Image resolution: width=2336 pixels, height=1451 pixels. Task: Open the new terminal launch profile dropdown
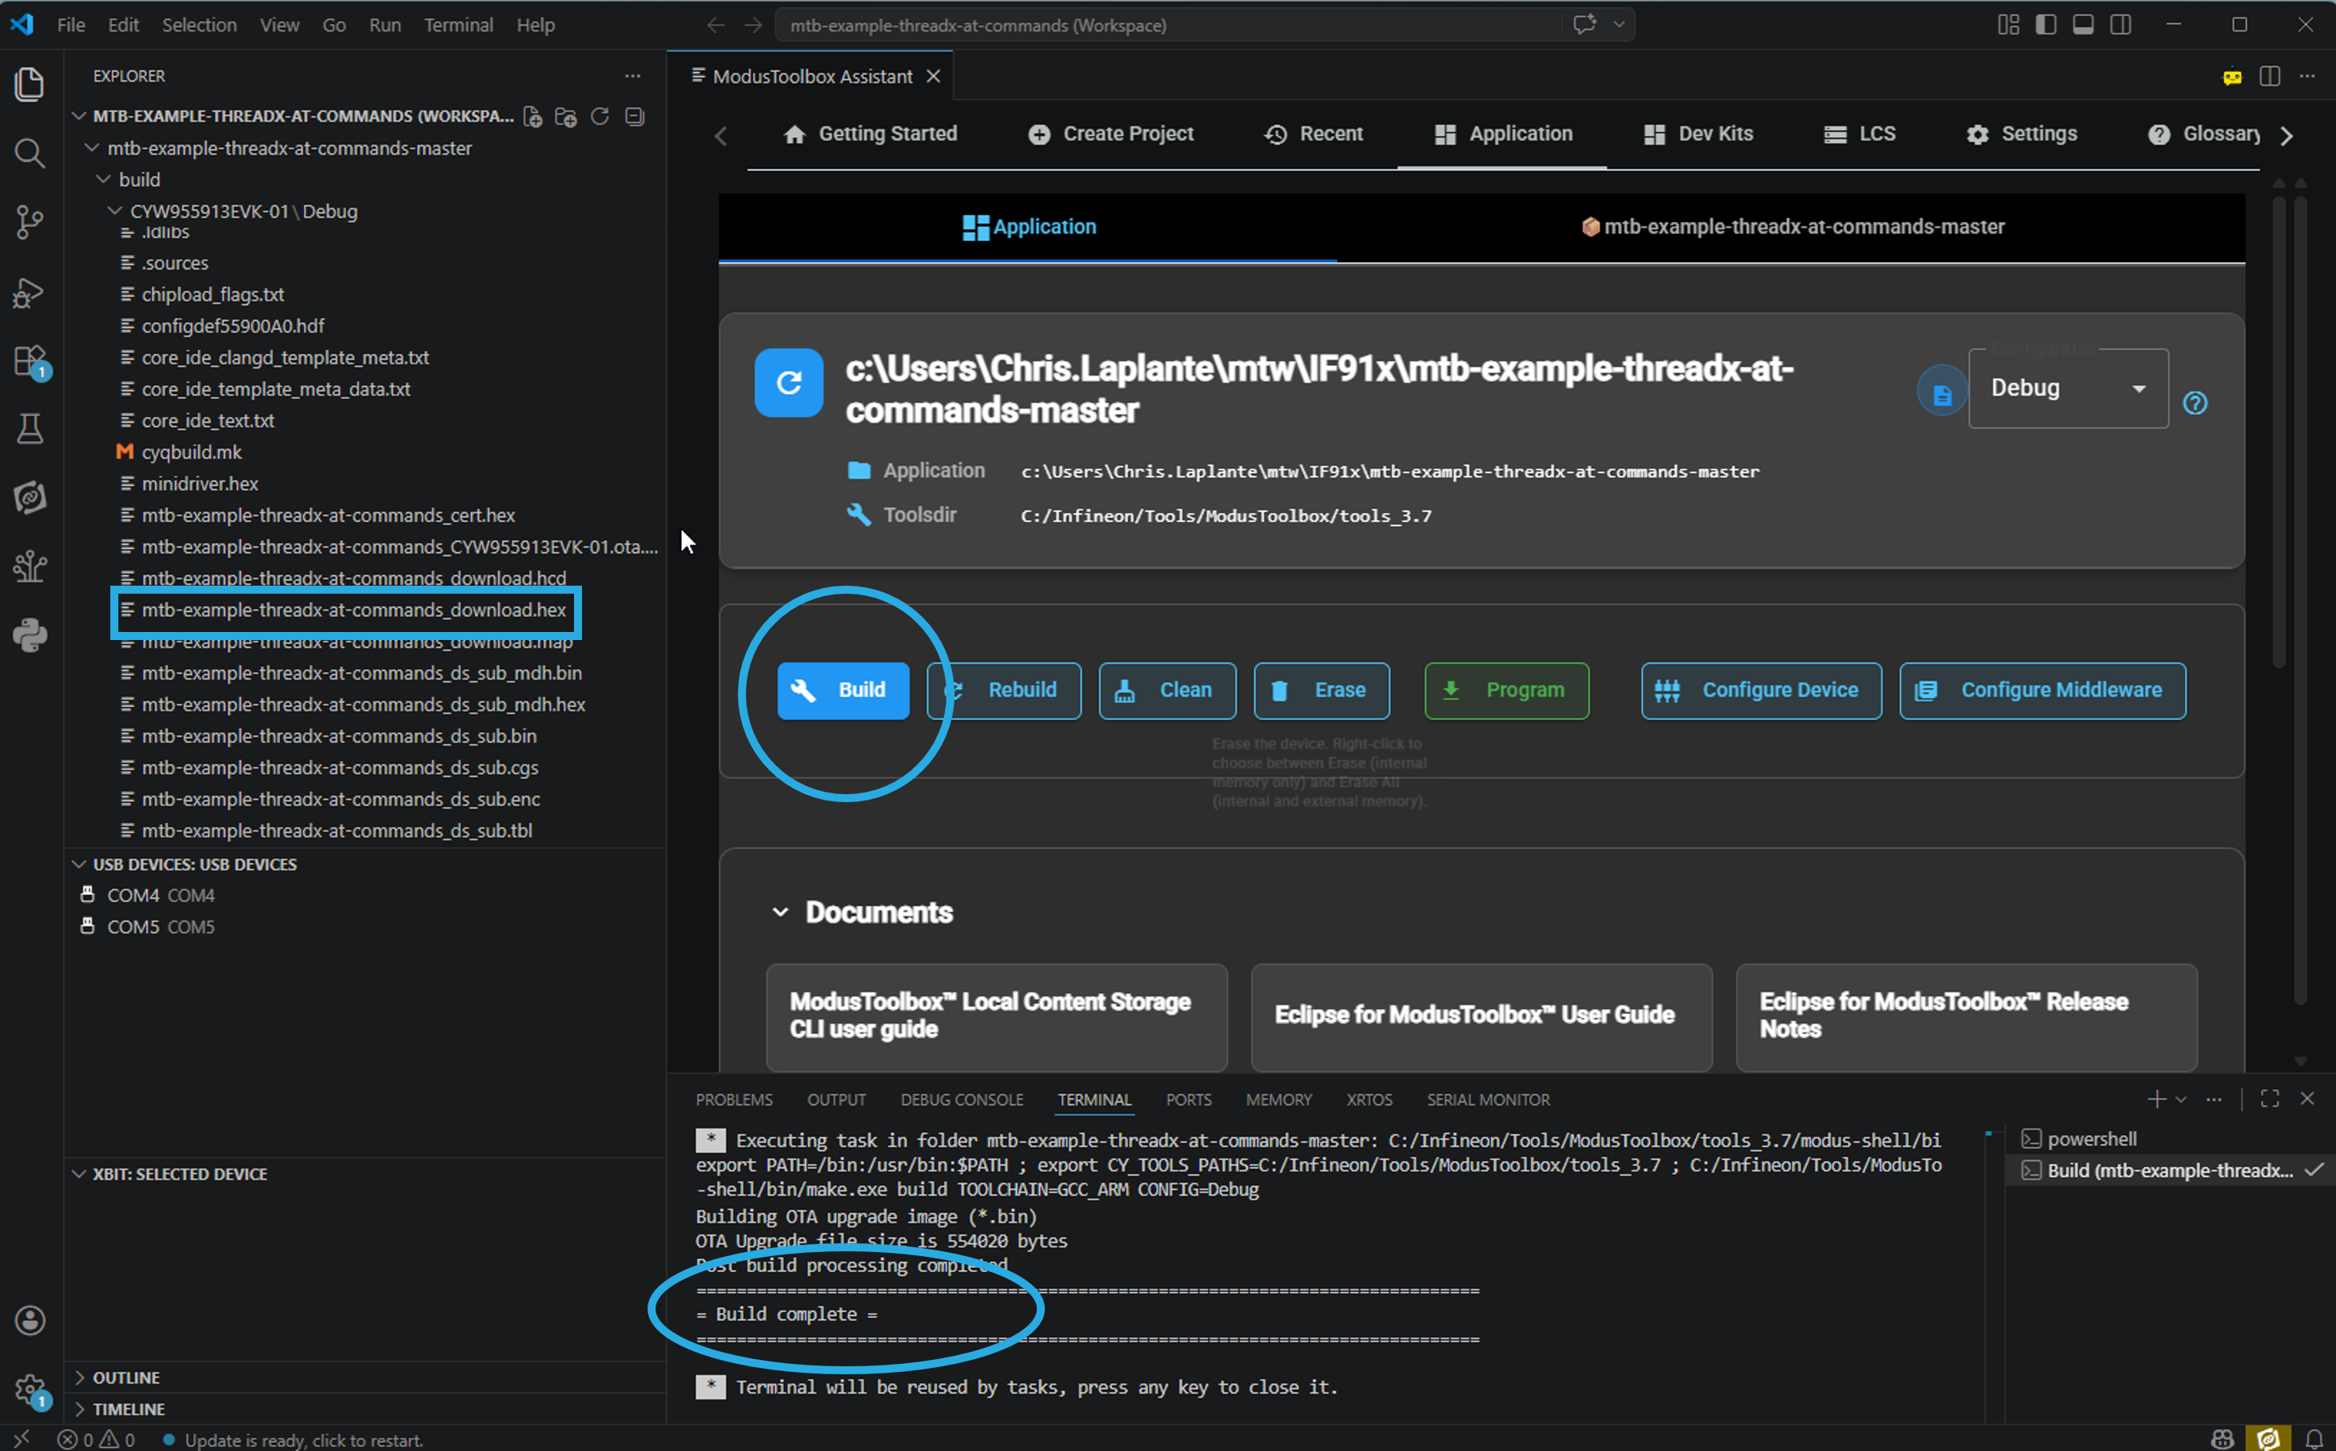(x=2182, y=1099)
